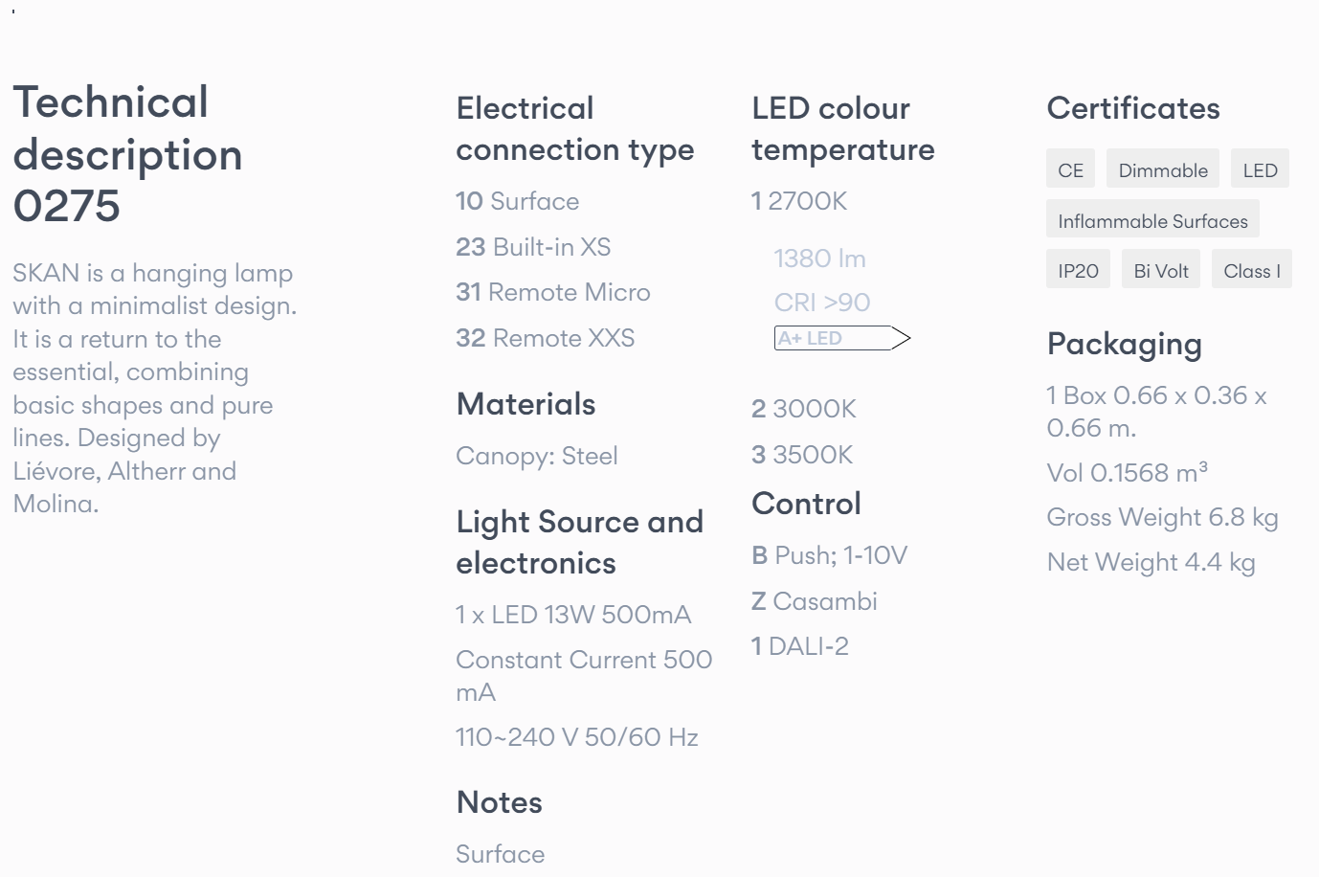Pick the B Push; 1-10V control

coord(829,555)
